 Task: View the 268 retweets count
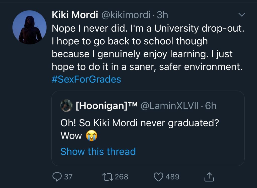point(121,177)
